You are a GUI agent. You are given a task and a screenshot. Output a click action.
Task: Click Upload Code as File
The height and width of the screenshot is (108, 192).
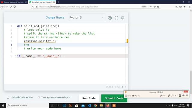point(20,97)
